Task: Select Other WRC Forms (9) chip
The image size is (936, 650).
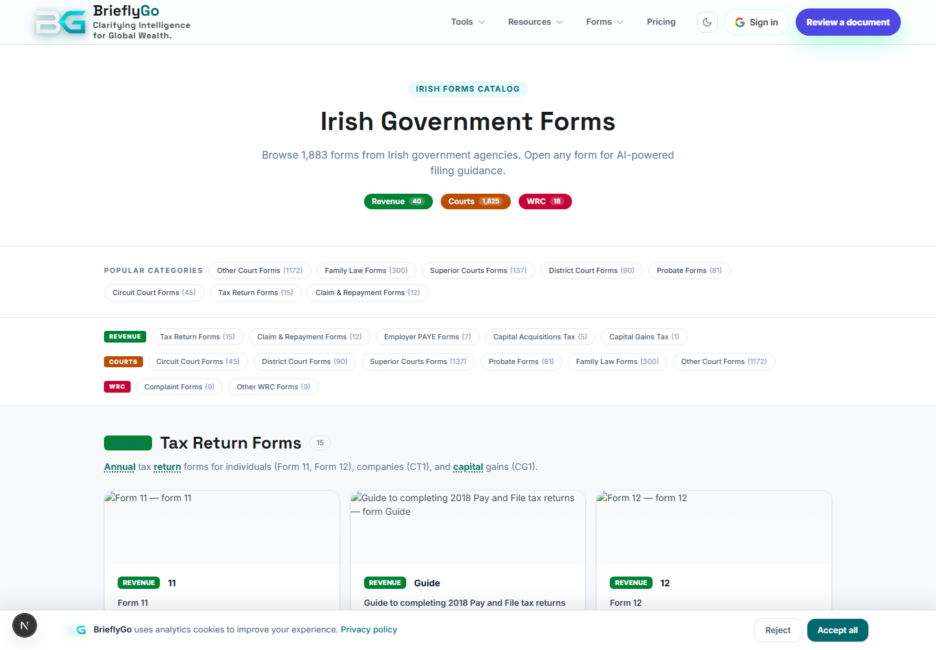Action: [274, 387]
